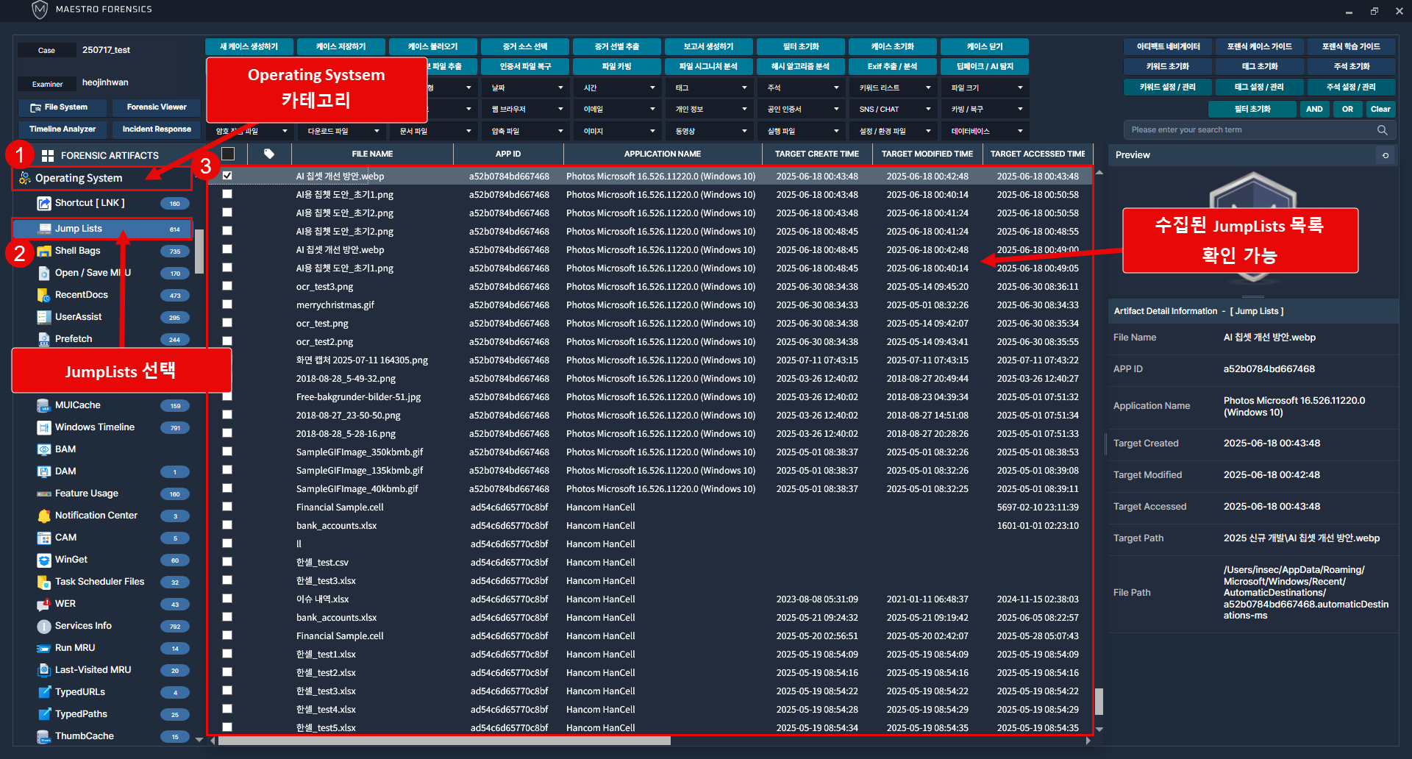Select the RecentDocs artifact icon
1412x759 pixels.
44,295
